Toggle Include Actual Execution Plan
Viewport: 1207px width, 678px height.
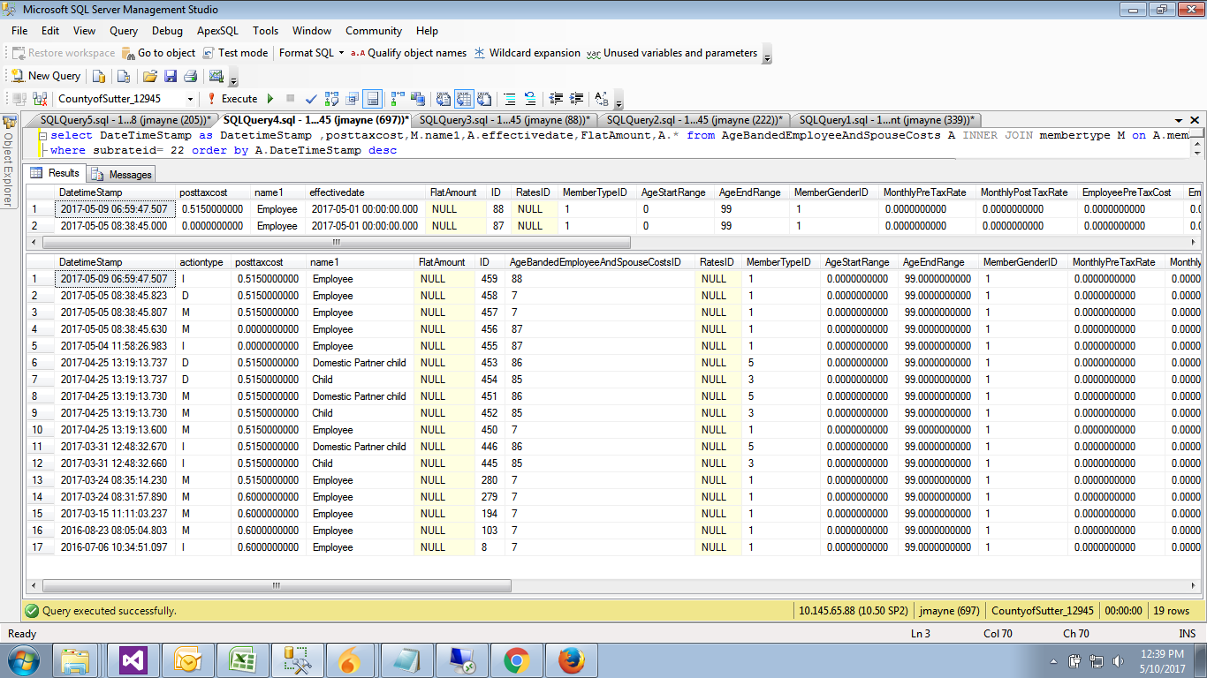pyautogui.click(x=398, y=99)
